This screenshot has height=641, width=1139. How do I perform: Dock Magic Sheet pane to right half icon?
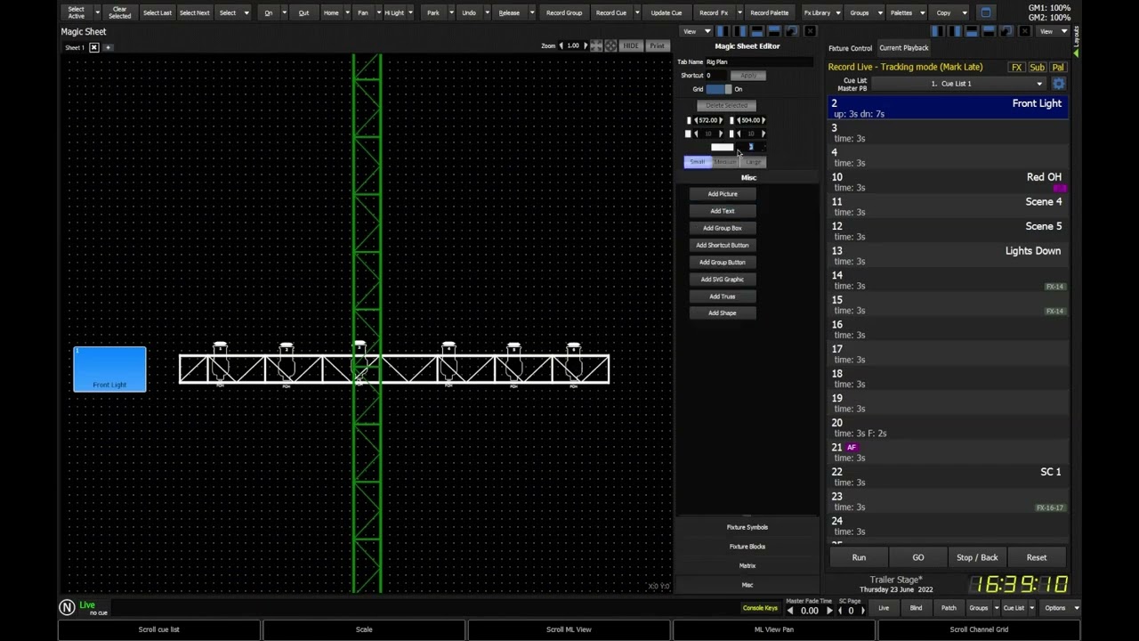740,31
